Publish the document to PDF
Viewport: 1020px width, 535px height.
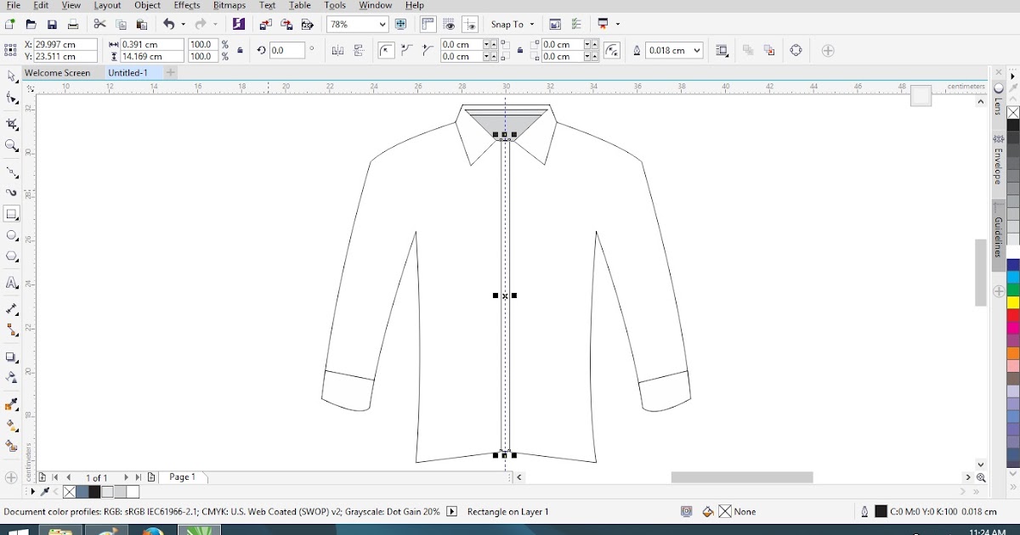(309, 24)
